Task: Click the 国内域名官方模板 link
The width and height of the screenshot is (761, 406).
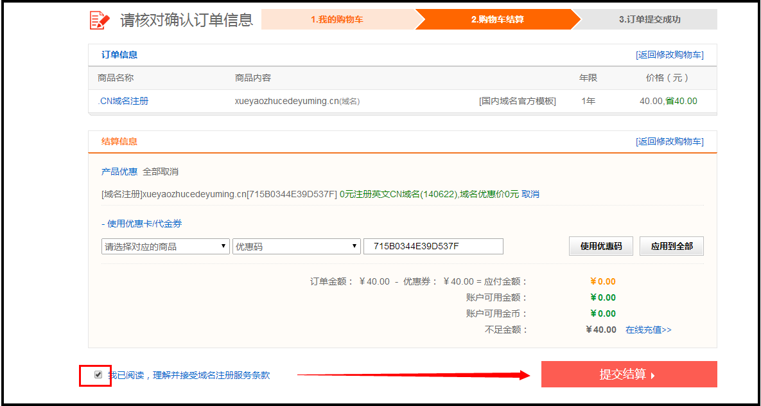Action: 517,101
